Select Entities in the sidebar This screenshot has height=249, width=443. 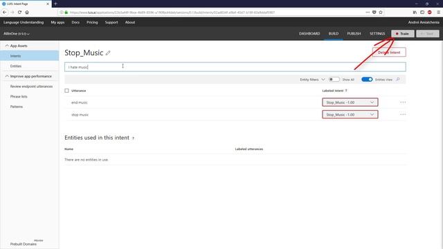coord(16,66)
